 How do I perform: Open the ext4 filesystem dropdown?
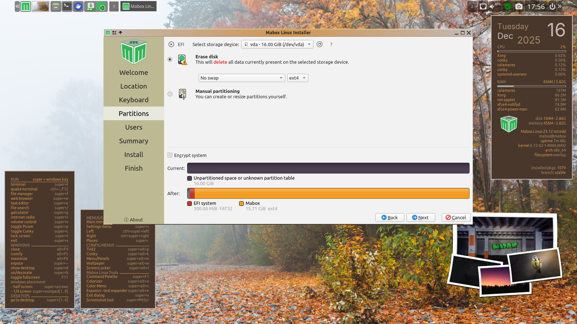(298, 78)
